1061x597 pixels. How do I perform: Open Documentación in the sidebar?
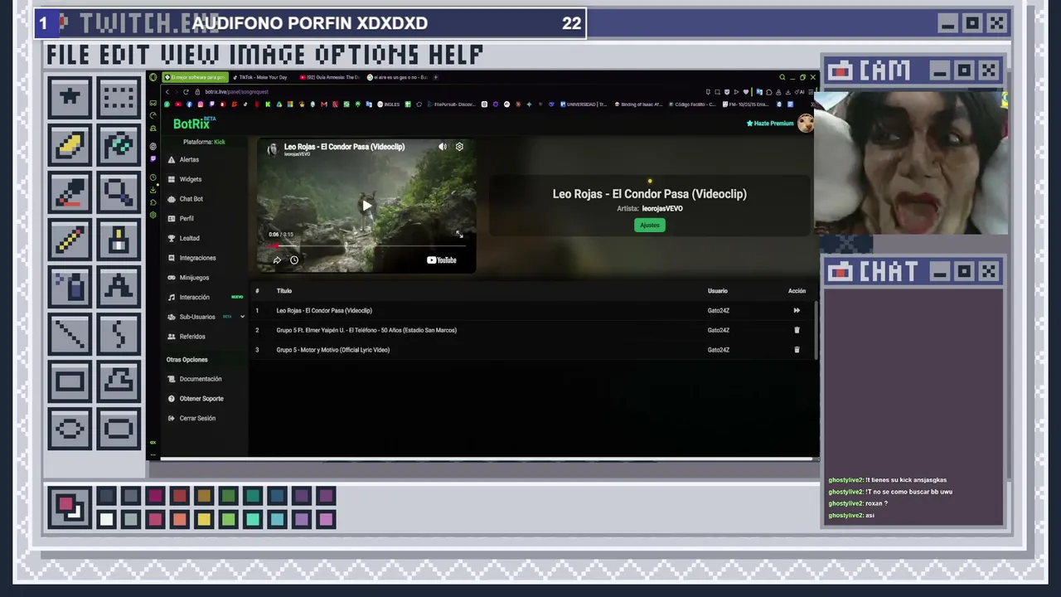click(201, 379)
